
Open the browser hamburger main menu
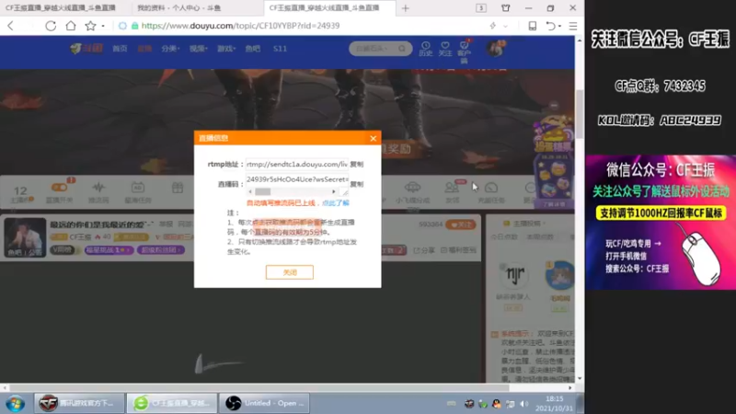[x=572, y=26]
